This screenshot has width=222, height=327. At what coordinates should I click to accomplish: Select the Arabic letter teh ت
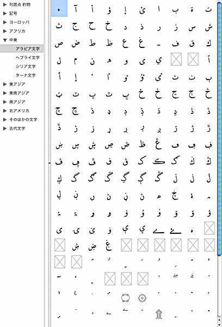click(208, 9)
